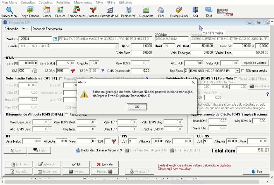The image size is (274, 185).
Task: Switch to the Cabeçalho tab
Action: (x=11, y=29)
